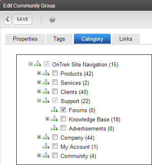Open the Links tab
Viewport: 152px width, 165px height.
click(x=126, y=39)
